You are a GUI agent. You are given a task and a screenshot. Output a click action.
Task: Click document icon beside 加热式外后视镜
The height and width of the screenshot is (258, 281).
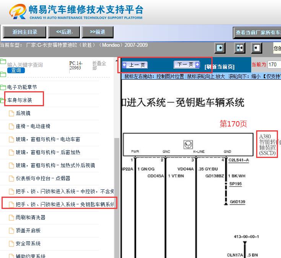pos(11,166)
